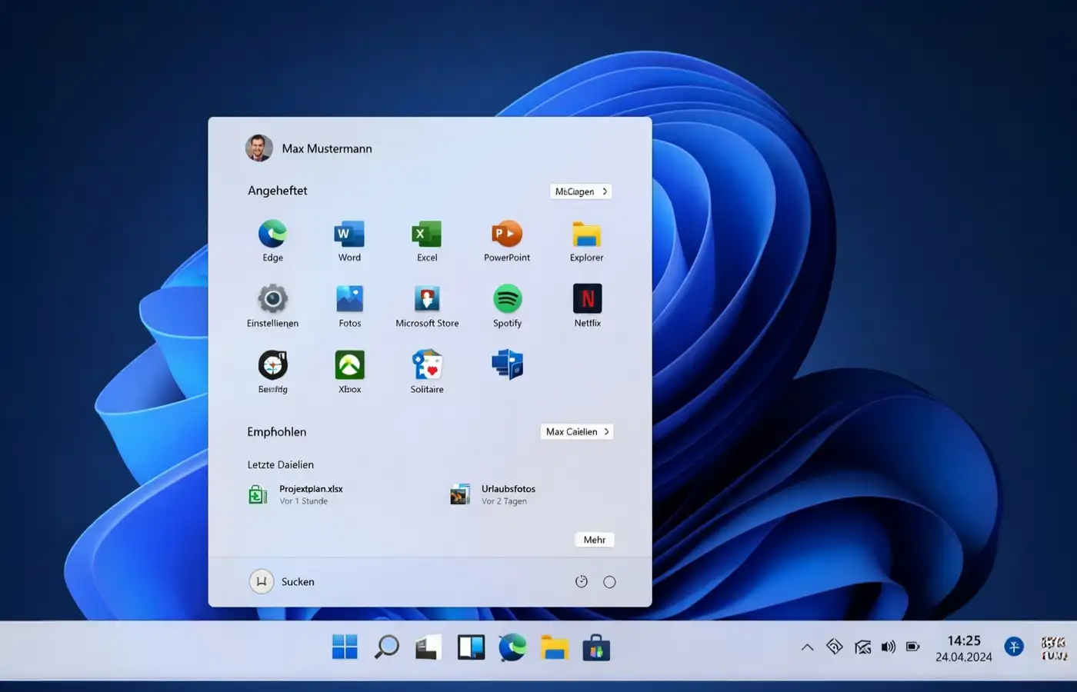Viewport: 1077px width, 692px height.
Task: Click the date 24.04.2024 in the taskbar
Action: pos(964,657)
